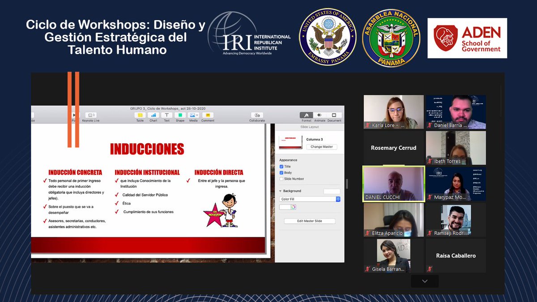Screen dimensions: 537x302
Task: Click muted mic icon on Ramsey Rodr... tile
Action: tap(430, 233)
